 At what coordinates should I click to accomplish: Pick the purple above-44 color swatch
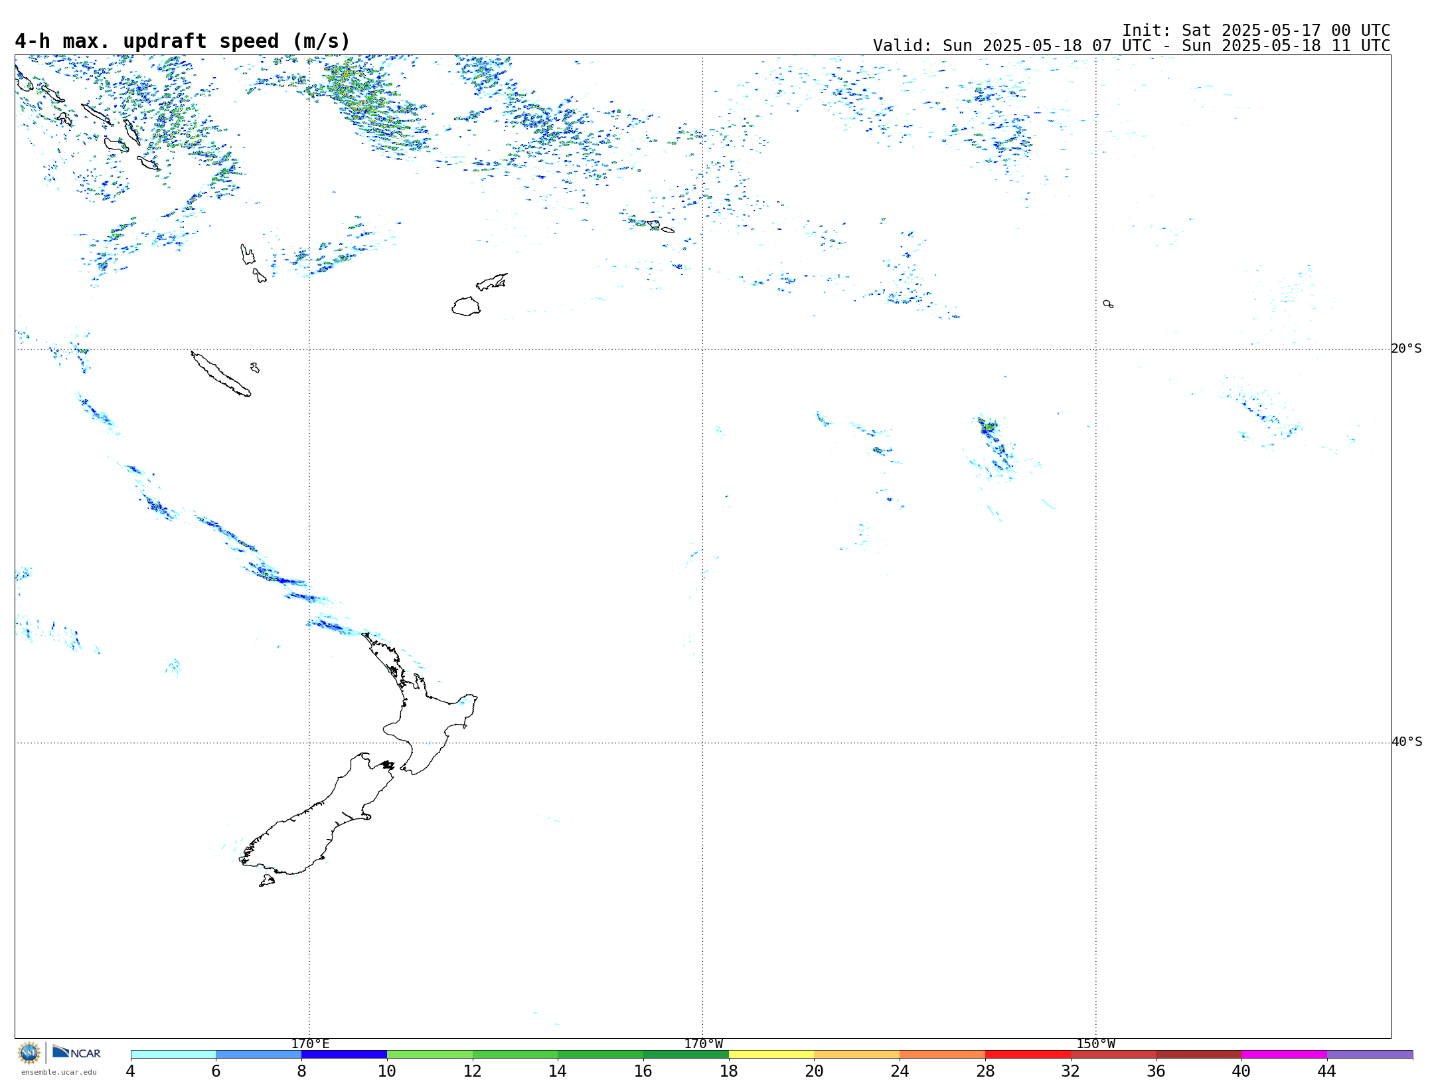pos(1370,1055)
